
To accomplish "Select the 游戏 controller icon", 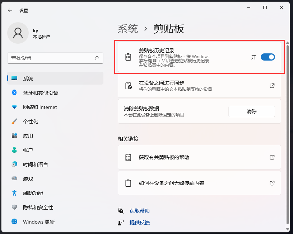I will 14,179.
